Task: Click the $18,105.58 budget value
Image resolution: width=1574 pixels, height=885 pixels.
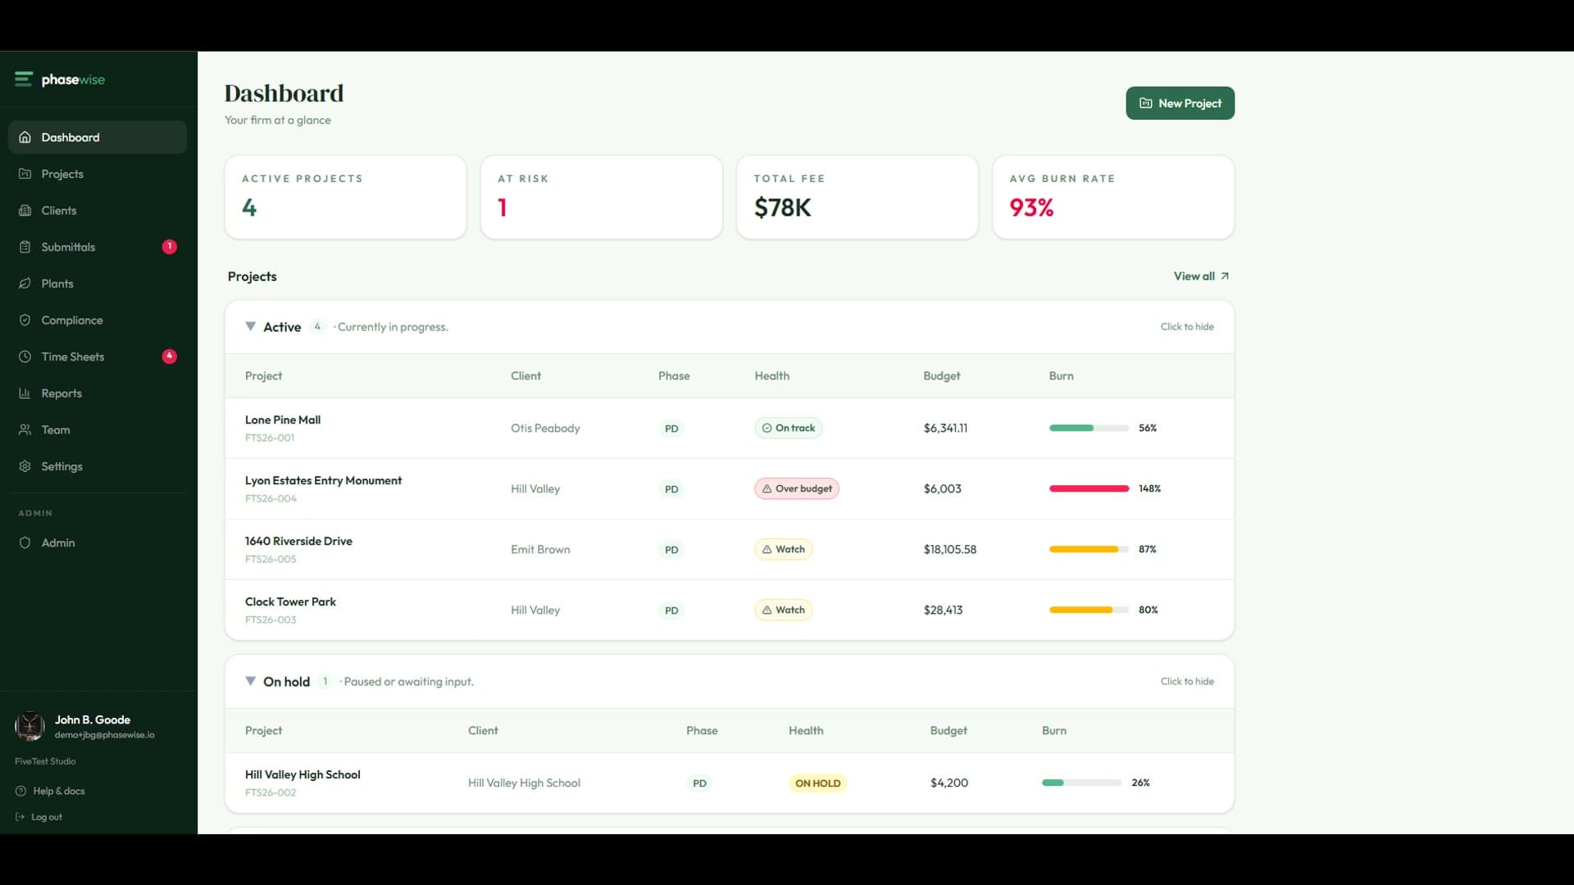Action: click(949, 549)
